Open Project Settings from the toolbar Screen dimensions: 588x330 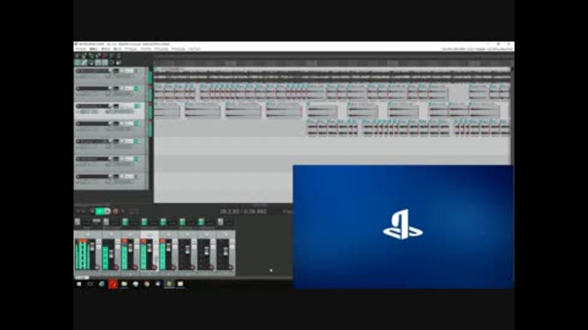click(98, 56)
